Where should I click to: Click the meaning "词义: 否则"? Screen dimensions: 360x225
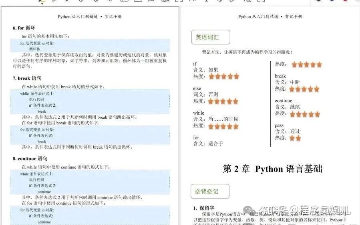(x=205, y=94)
